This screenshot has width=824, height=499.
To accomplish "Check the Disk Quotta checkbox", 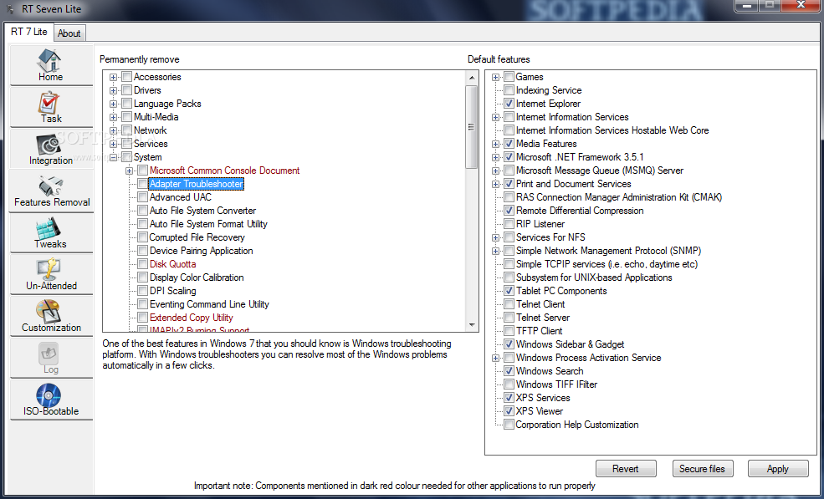I will click(x=142, y=264).
